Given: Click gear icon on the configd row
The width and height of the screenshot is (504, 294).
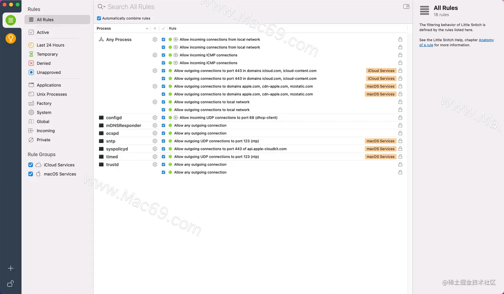Looking at the screenshot, I should (155, 118).
